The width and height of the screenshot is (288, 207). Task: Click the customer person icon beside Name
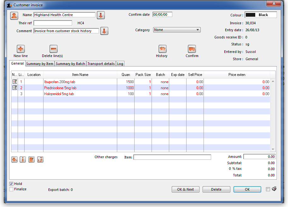(x=14, y=15)
